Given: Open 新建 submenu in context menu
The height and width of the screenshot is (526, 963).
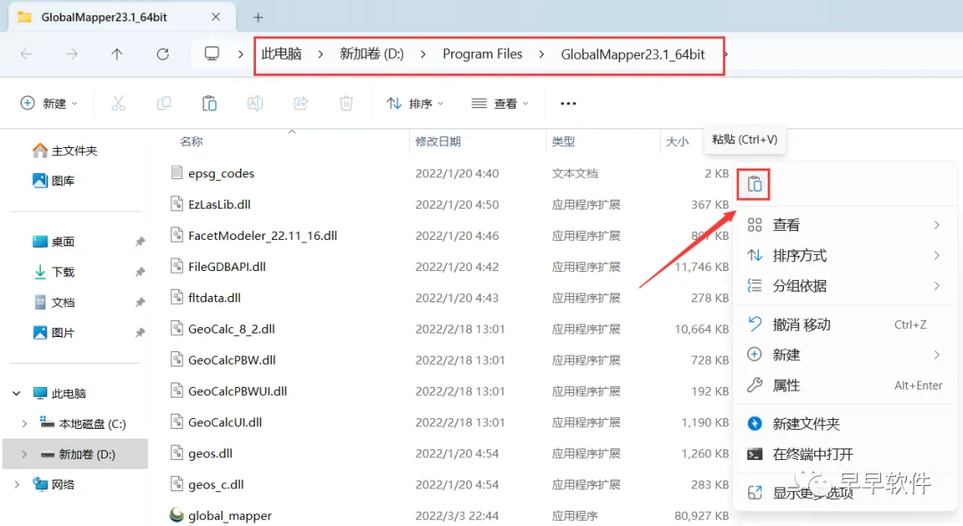Looking at the screenshot, I should (x=844, y=355).
